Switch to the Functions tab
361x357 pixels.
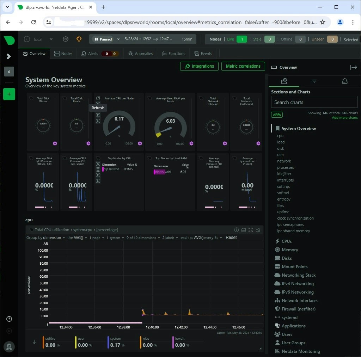click(173, 54)
